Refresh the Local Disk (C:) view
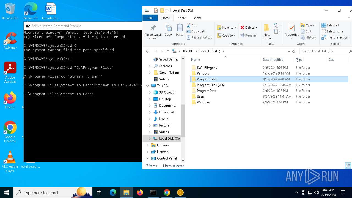The width and height of the screenshot is (352, 198). 293,51
